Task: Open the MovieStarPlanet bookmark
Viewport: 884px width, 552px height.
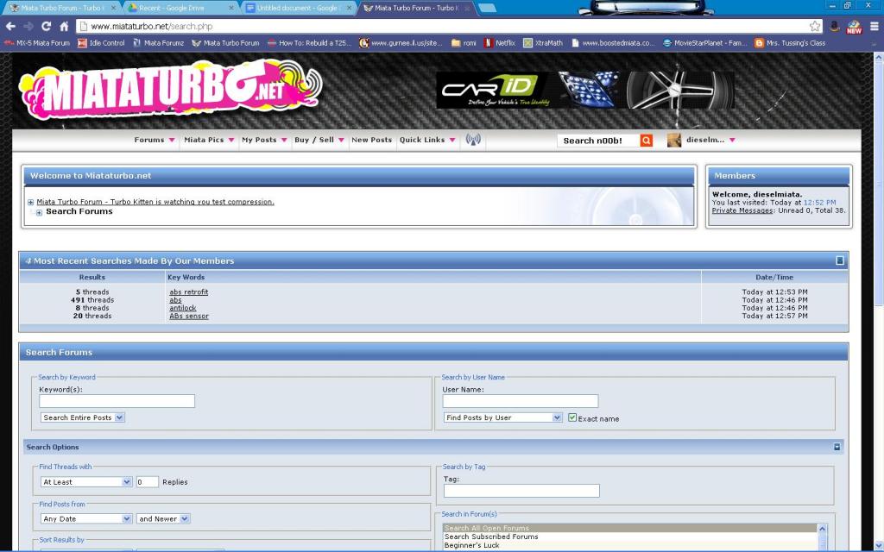Action: tap(704, 43)
